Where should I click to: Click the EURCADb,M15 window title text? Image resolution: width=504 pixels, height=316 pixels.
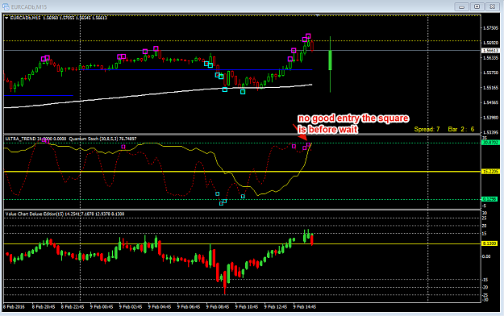[x=29, y=6]
